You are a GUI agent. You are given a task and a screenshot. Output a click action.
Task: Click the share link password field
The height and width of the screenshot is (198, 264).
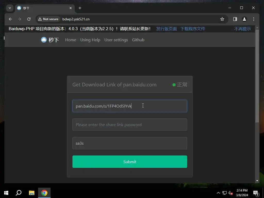pos(130,125)
